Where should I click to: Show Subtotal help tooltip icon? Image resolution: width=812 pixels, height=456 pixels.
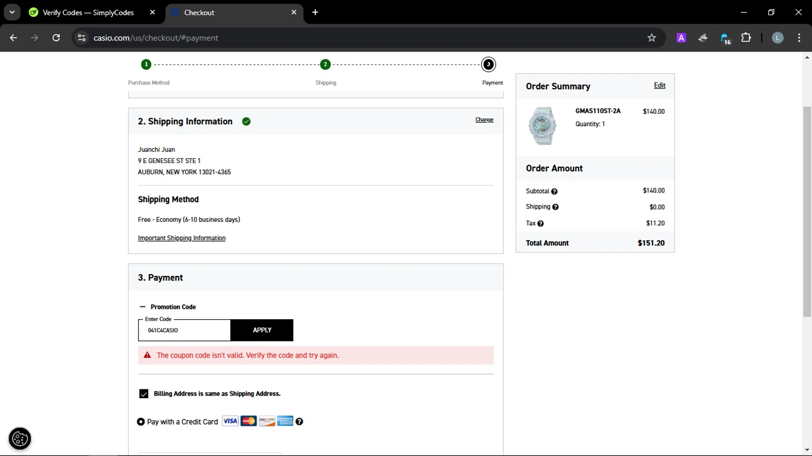click(554, 191)
